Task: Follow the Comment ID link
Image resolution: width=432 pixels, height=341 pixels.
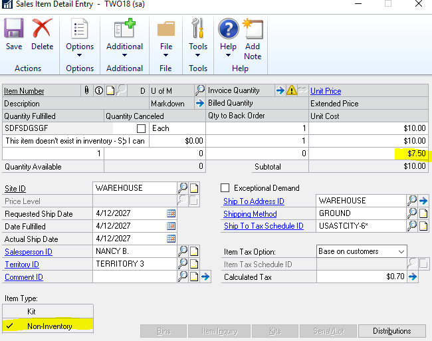Action: [24, 277]
